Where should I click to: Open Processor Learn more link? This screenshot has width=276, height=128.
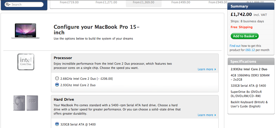click(x=205, y=69)
